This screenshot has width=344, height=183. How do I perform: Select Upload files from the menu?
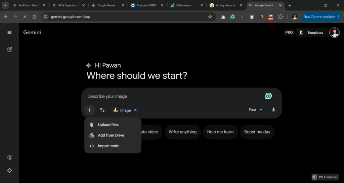pyautogui.click(x=108, y=125)
